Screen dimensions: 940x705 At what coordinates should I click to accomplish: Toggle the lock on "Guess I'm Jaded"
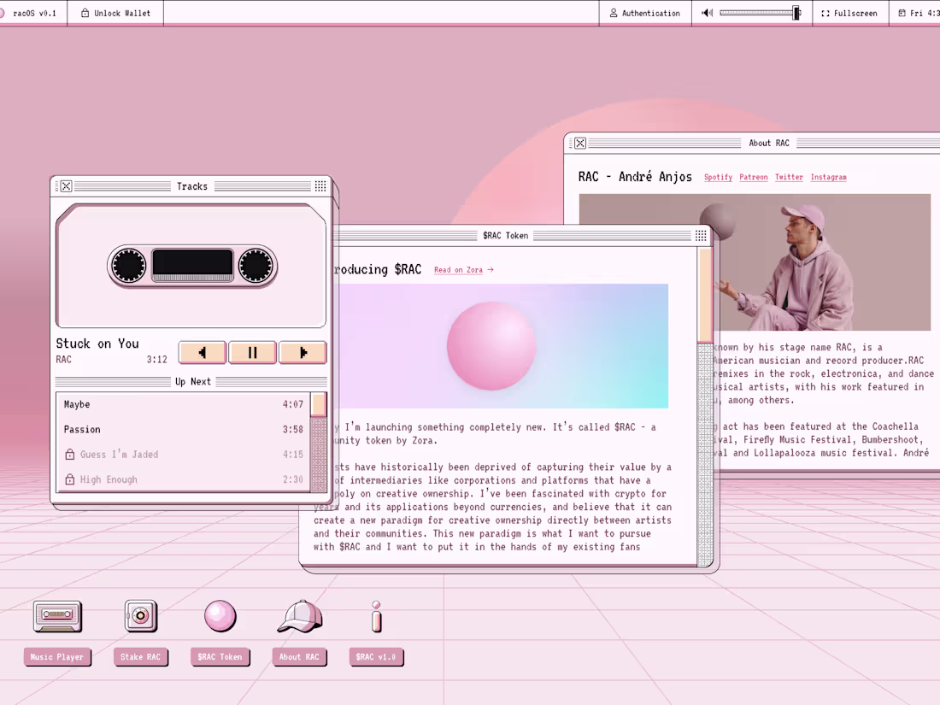coord(70,455)
